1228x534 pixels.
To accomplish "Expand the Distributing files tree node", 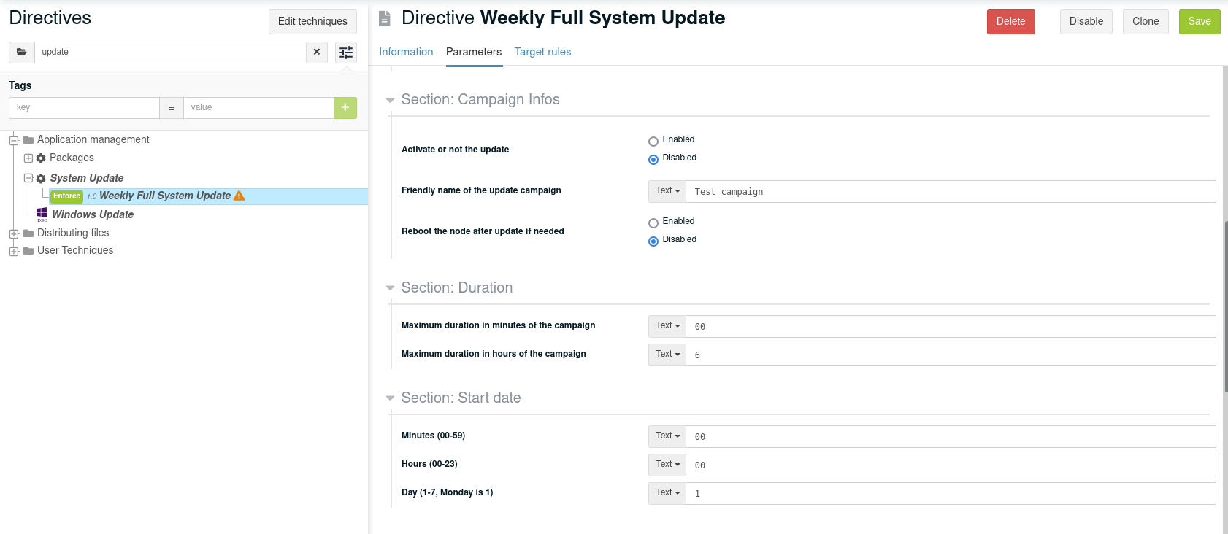I will pos(14,233).
